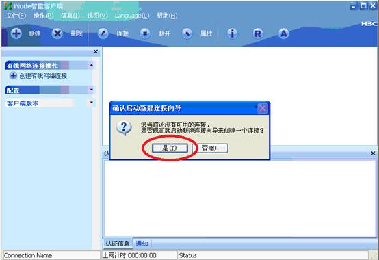Open the 操作(P) menu

pyautogui.click(x=44, y=16)
